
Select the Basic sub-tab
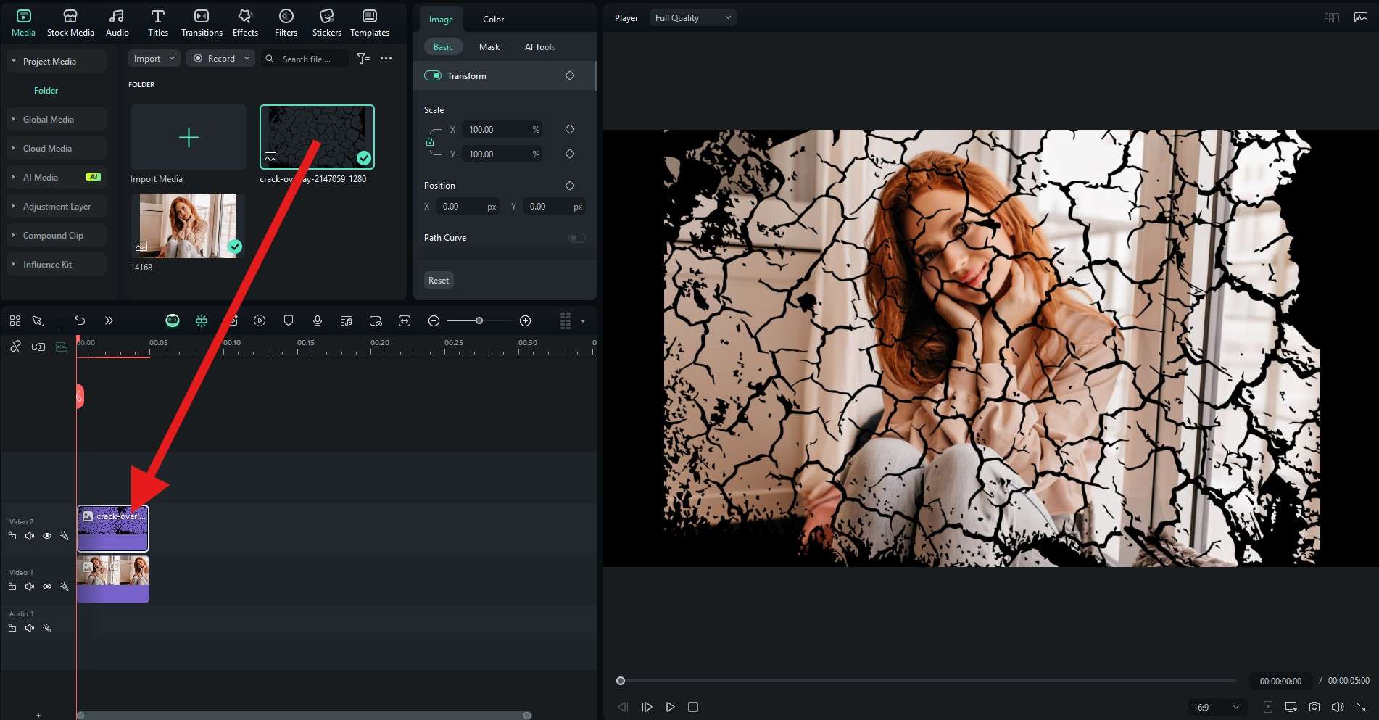tap(443, 47)
